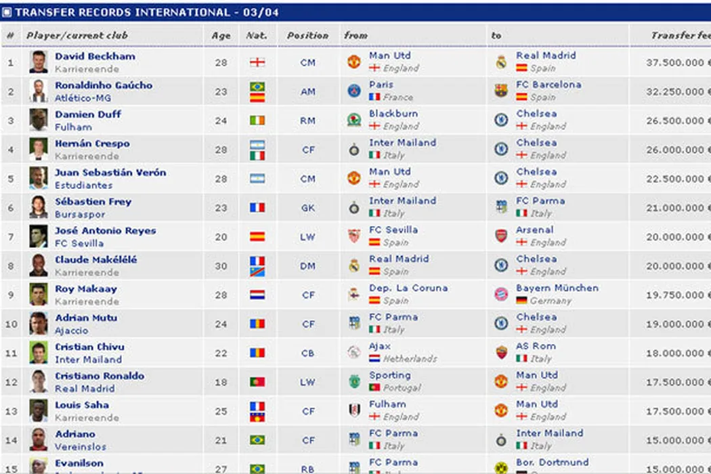Click the Player/current club column header
The height and width of the screenshot is (474, 711).
[77, 35]
